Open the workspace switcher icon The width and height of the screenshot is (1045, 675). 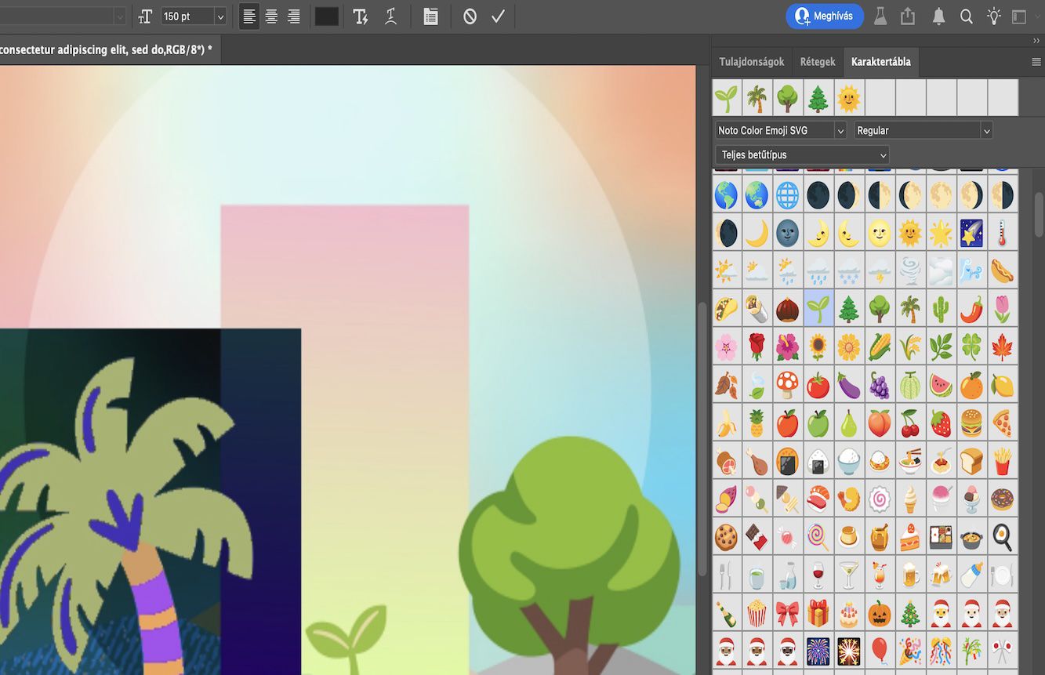point(1019,16)
